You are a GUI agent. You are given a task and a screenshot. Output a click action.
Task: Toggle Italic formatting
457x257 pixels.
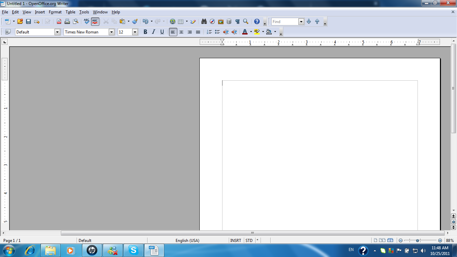(x=154, y=32)
